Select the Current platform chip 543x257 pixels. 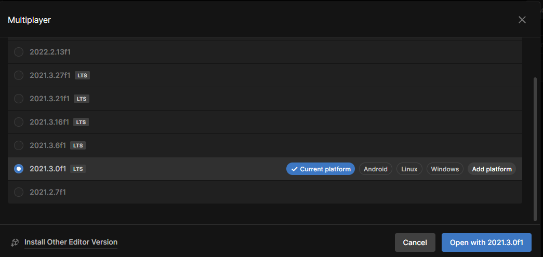point(321,169)
